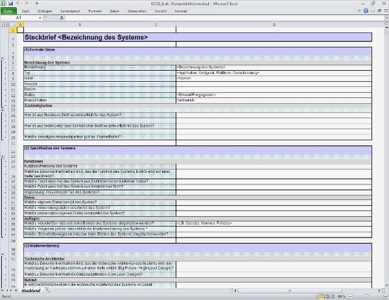Click the Redo icon in title bar
The width and height of the screenshot is (389, 300).
pos(27,3)
